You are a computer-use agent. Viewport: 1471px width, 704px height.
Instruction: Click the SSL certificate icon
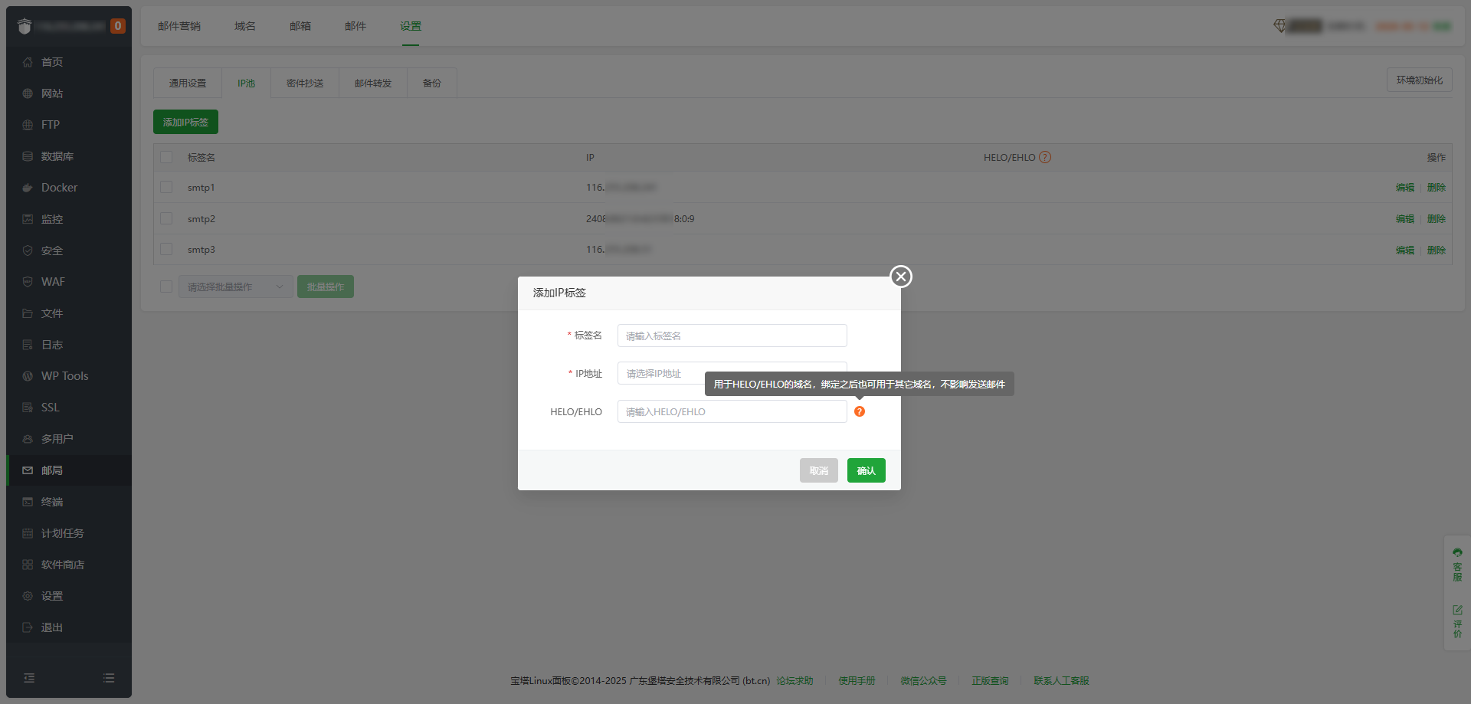coord(28,408)
